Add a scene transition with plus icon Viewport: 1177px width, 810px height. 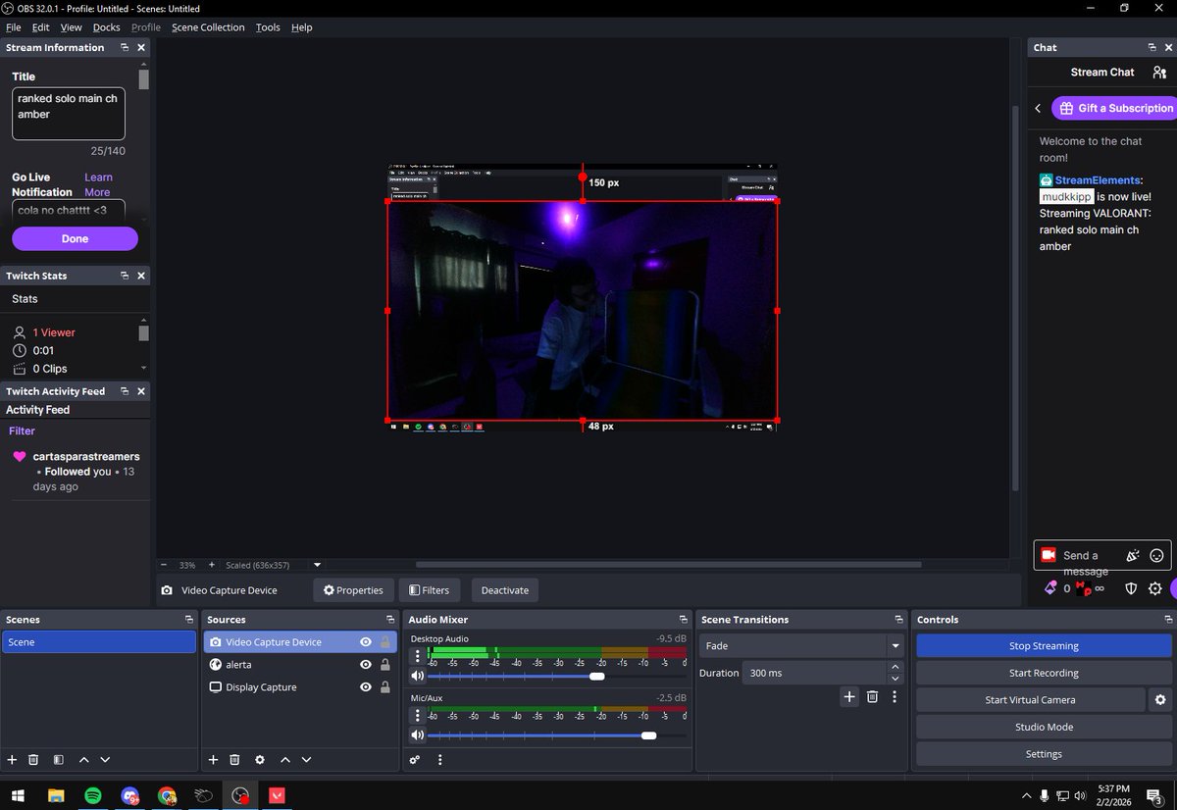point(849,696)
